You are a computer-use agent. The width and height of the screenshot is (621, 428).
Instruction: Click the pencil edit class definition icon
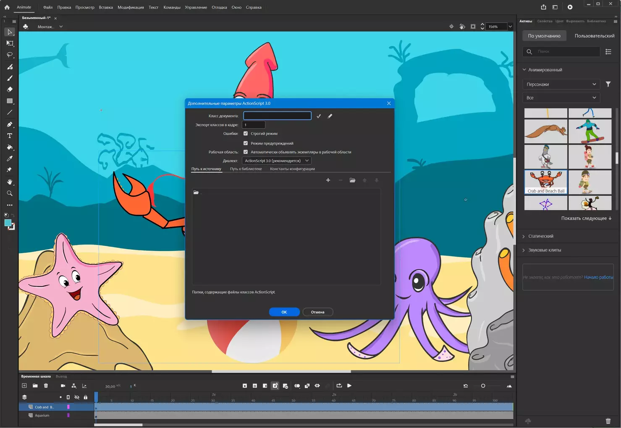pyautogui.click(x=330, y=116)
